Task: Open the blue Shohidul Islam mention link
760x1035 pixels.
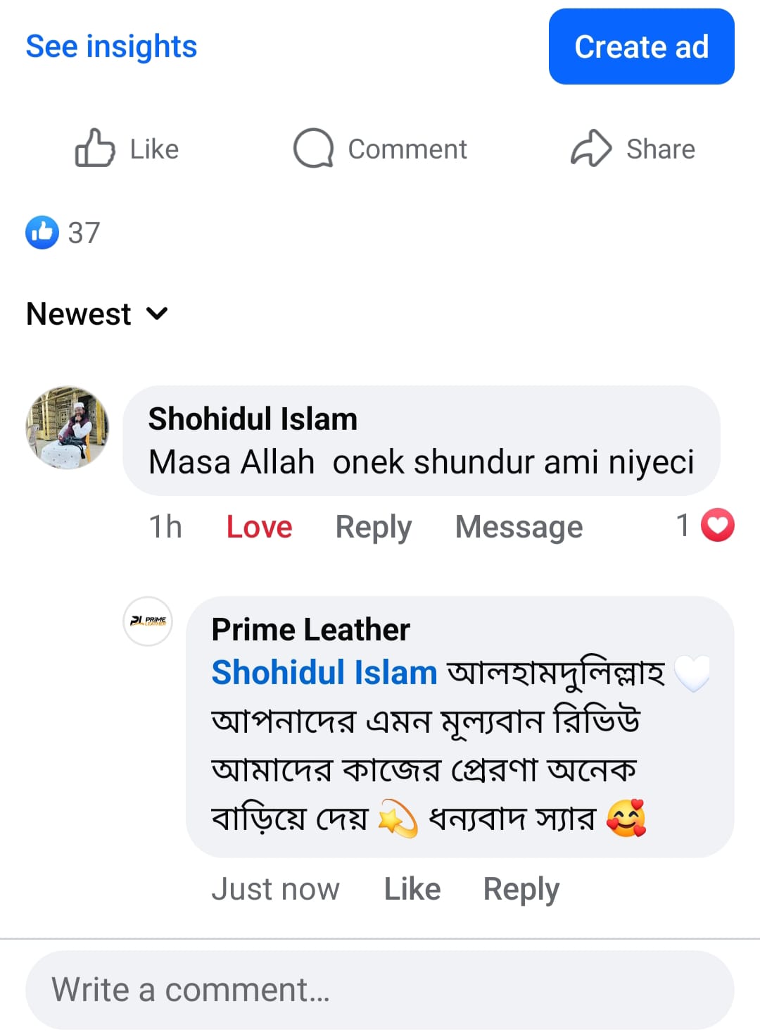Action: (x=324, y=672)
